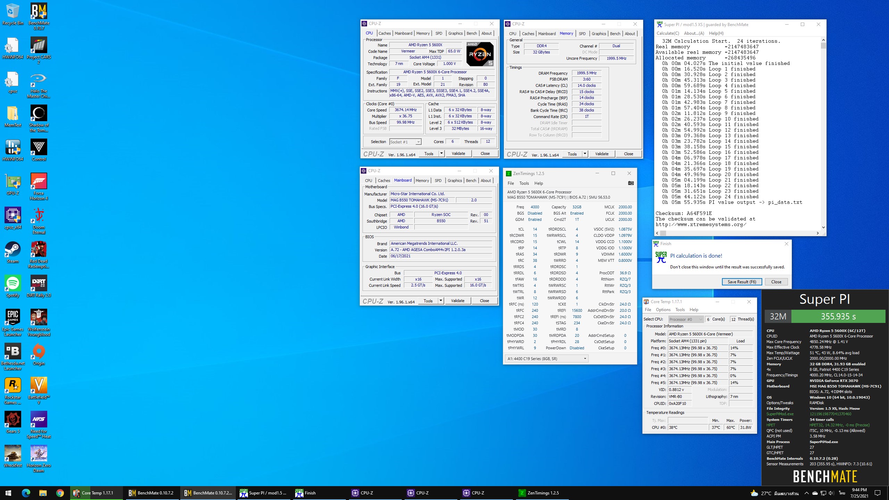This screenshot has width=889, height=500.
Task: Open Options menu in Core Temp
Action: (663, 310)
